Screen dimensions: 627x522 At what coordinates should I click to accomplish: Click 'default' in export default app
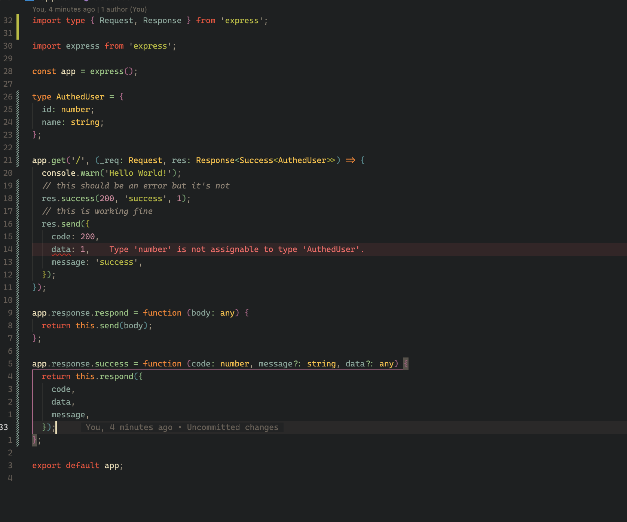[83, 466]
